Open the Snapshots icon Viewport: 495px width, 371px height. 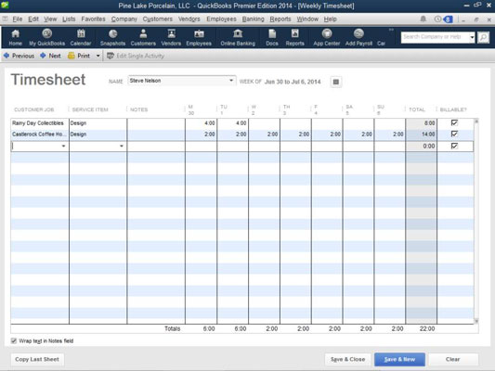pyautogui.click(x=112, y=37)
